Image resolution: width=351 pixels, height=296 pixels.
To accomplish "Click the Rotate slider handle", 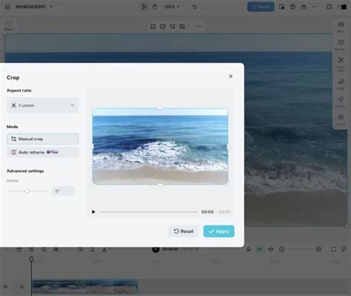I will [x=27, y=191].
